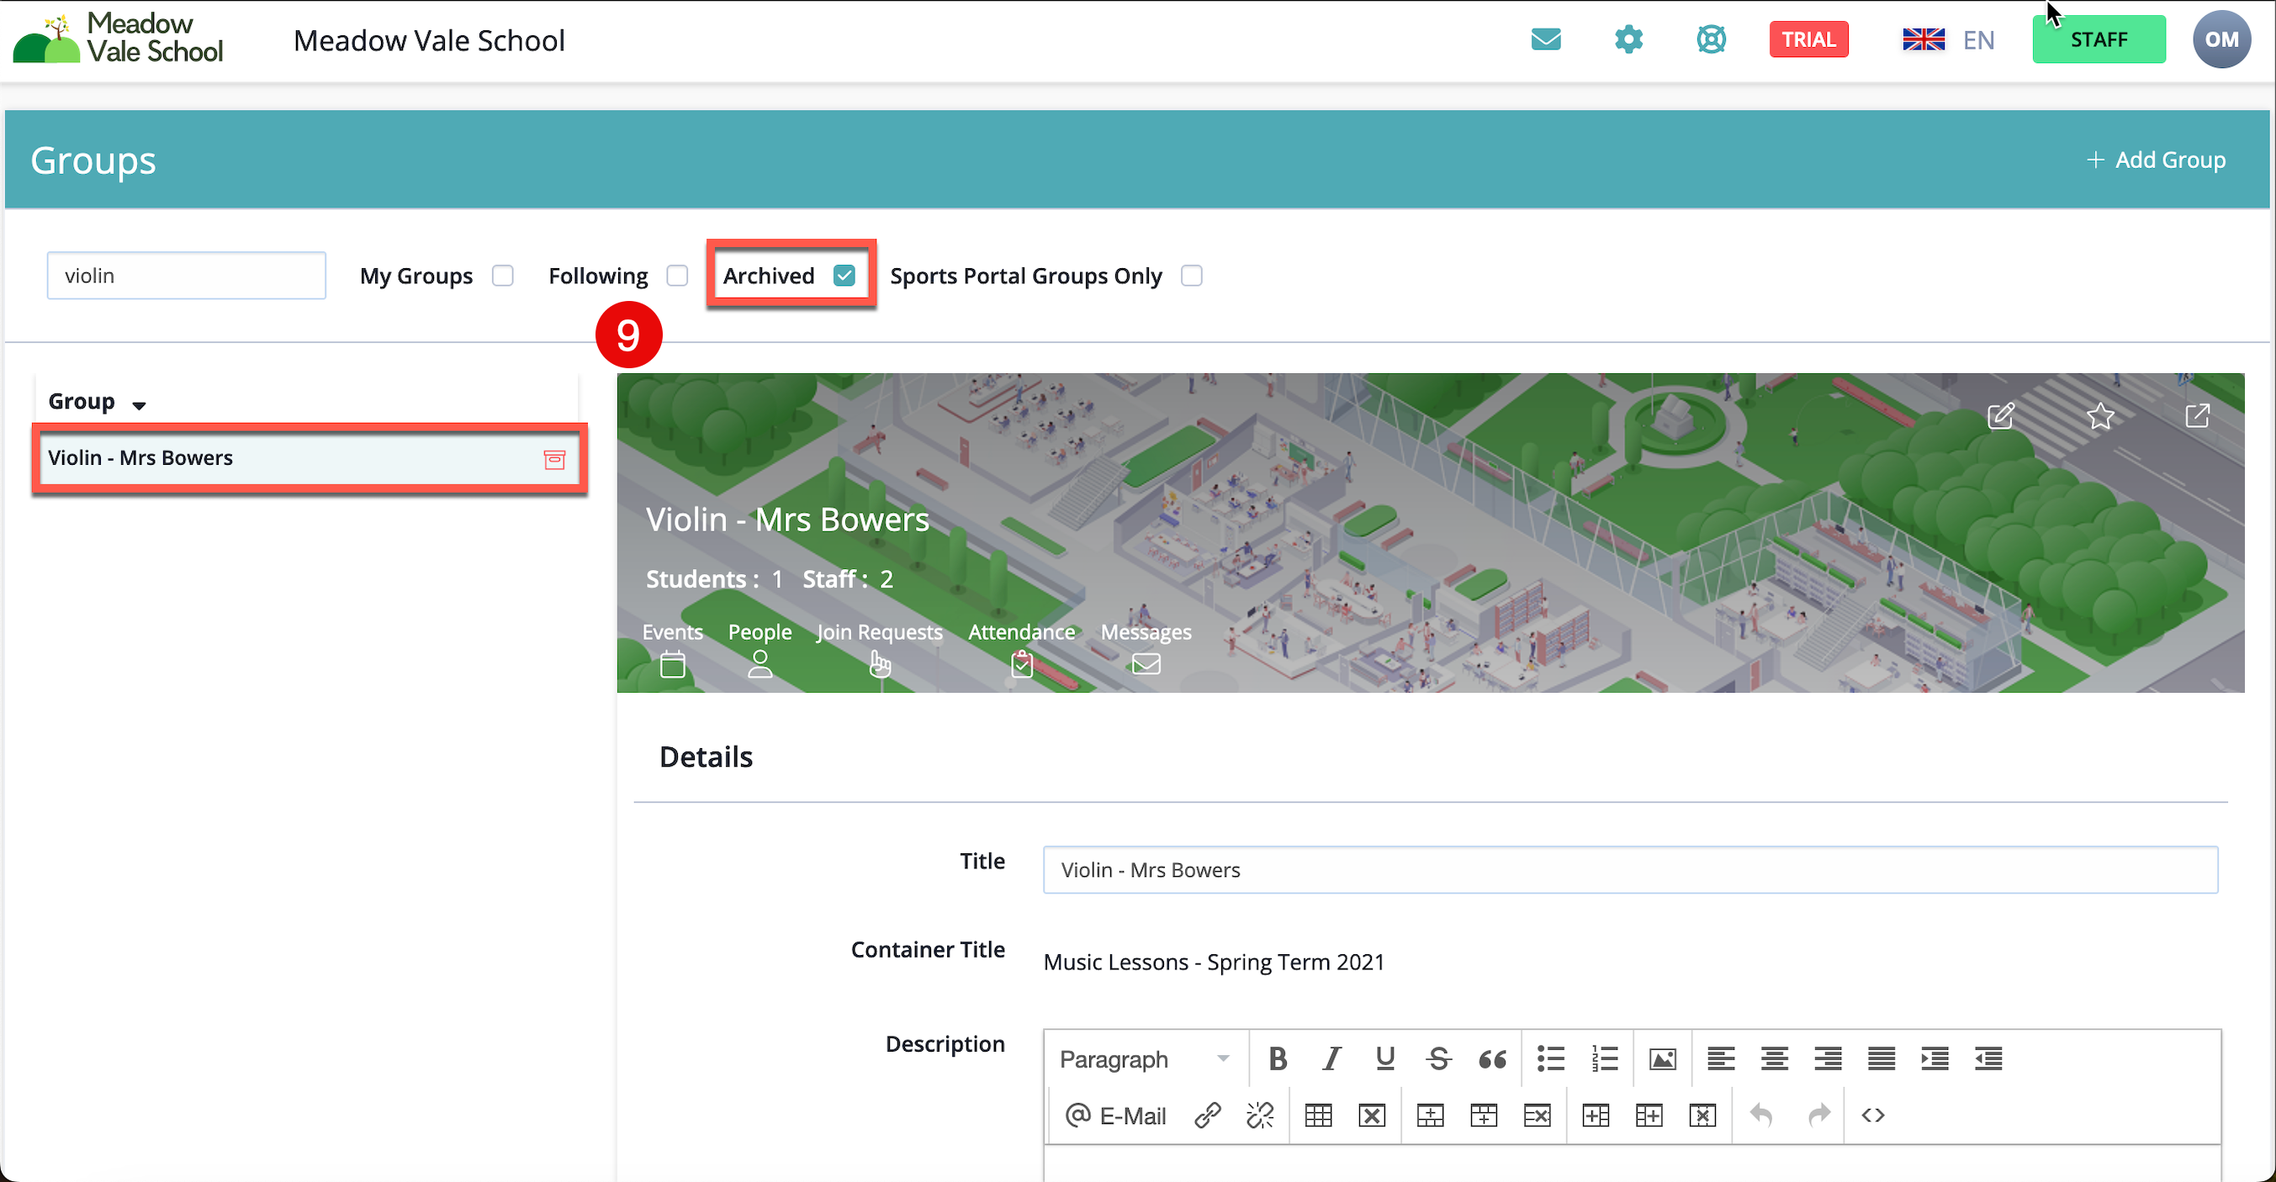Justify the description text
This screenshot has width=2276, height=1182.
pos(1881,1058)
